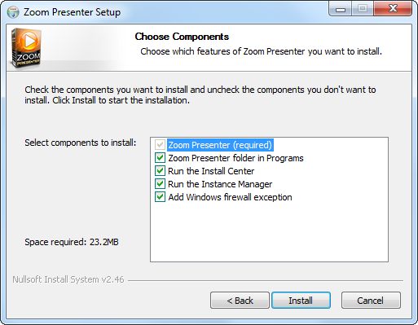Viewport: 418px width, 325px height.
Task: Uncheck Add Windows firewall exception
Action: [x=160, y=197]
